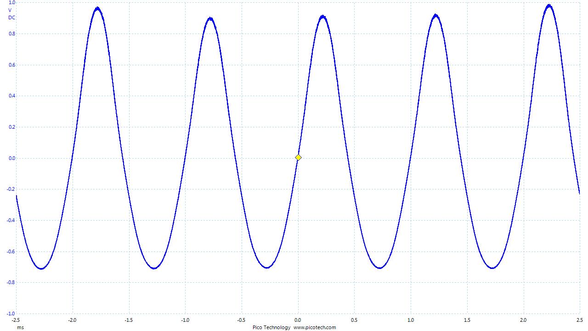The image size is (588, 331).
Task: Click the 0.0 voltage axis label
Action: tap(11, 158)
